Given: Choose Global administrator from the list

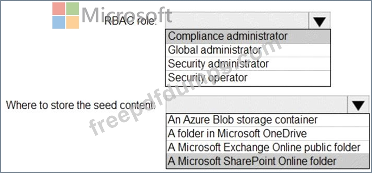Looking at the screenshot, I should point(248,51).
